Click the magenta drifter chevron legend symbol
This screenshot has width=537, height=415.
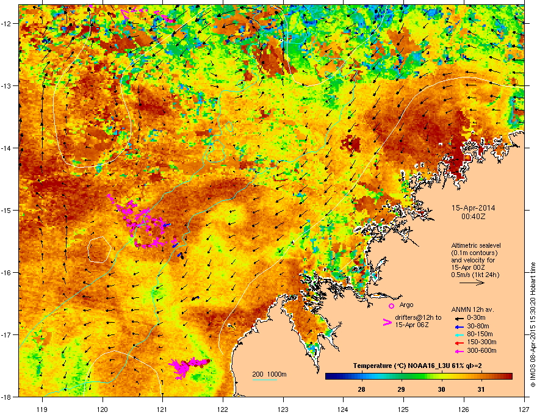387,322
